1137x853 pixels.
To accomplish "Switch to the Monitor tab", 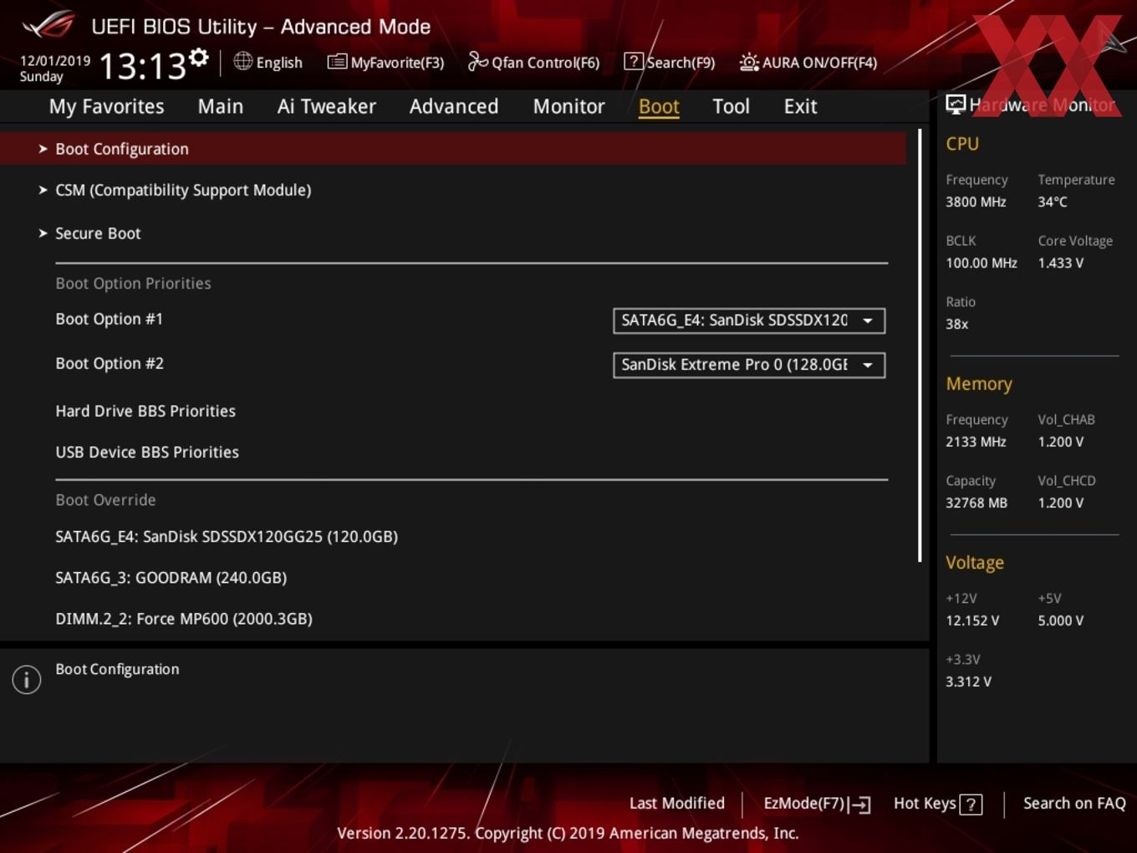I will [x=569, y=106].
